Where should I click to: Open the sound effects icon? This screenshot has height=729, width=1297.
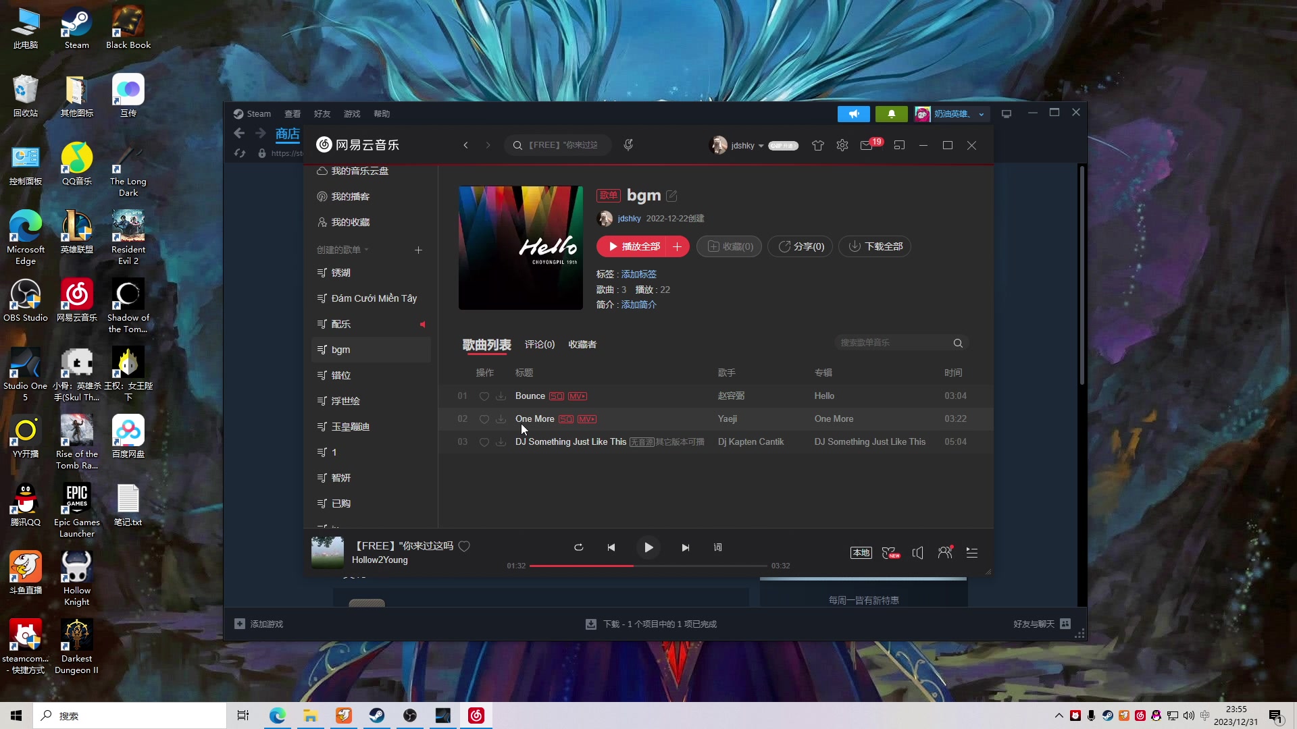pyautogui.click(x=890, y=552)
